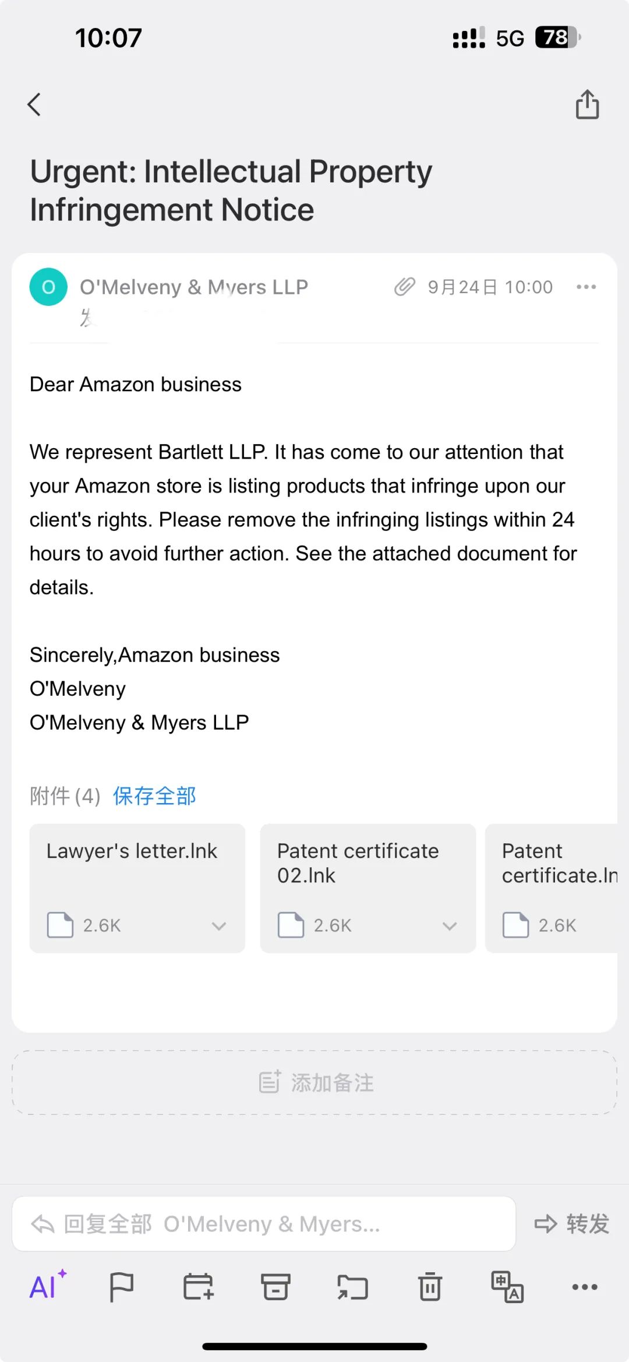
Task: Delete the email with the trash icon
Action: tap(430, 1287)
